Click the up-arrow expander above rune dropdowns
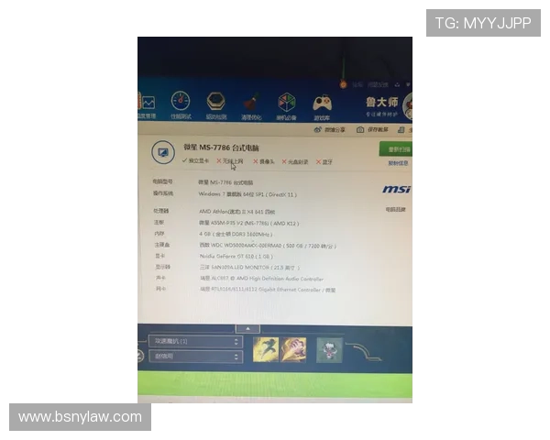 tap(247, 329)
